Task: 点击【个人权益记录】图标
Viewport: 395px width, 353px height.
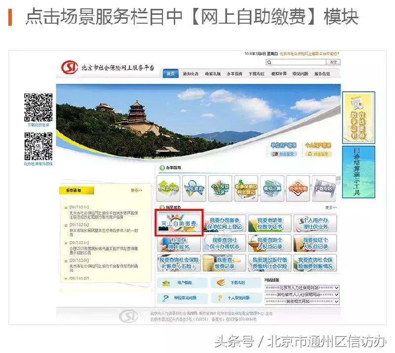Action: [x=219, y=187]
